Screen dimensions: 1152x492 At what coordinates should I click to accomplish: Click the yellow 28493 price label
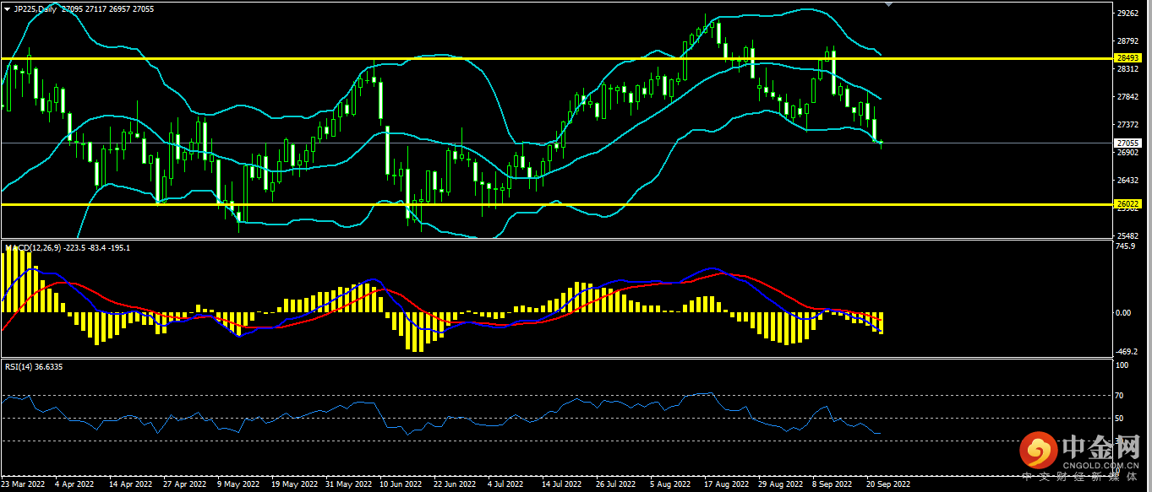(x=1127, y=57)
